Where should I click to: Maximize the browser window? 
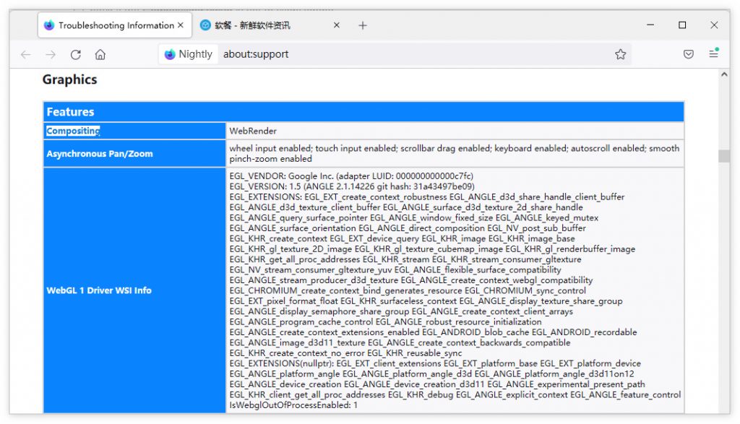pos(681,25)
